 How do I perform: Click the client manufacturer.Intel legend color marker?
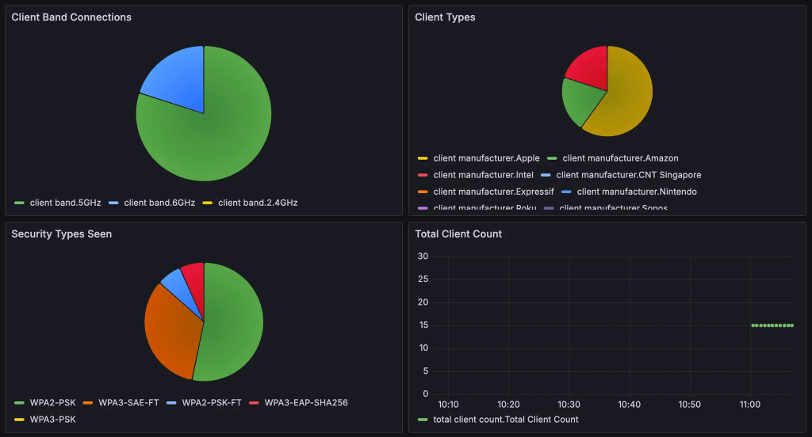tap(423, 175)
